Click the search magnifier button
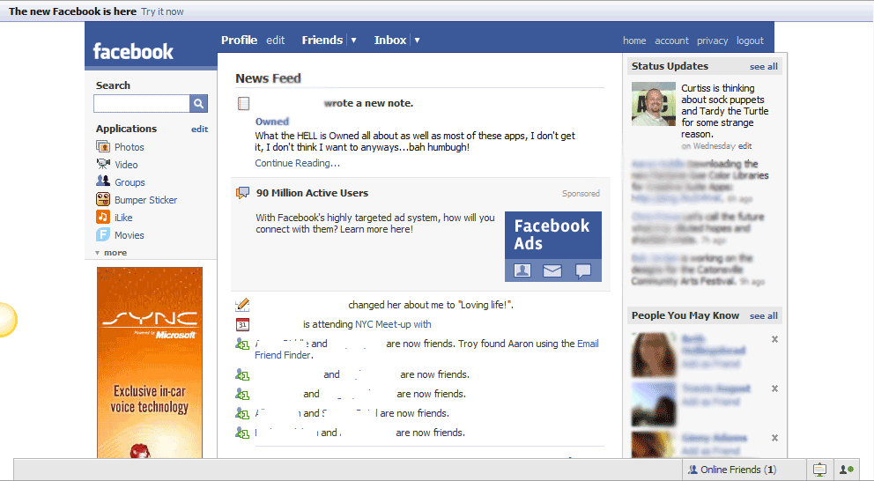Viewport: 874px width, 481px height. tap(198, 104)
